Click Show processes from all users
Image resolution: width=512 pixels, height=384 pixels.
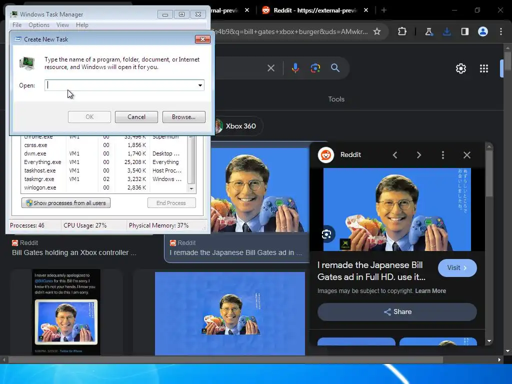click(x=66, y=203)
